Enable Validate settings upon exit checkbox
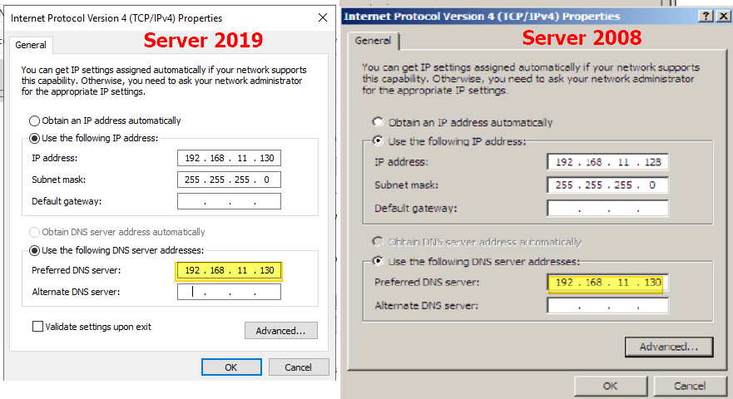Screen dimensions: 733x399 pos(38,327)
